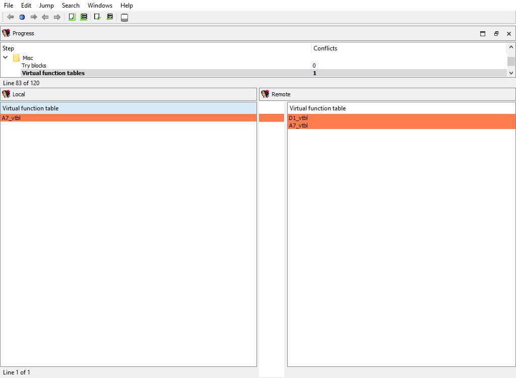Screen dimensions: 516x378
Task: Click the green stacked-pages take-all icon
Action: tap(84, 17)
